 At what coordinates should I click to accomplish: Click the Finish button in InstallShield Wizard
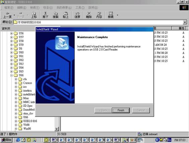point(121,110)
